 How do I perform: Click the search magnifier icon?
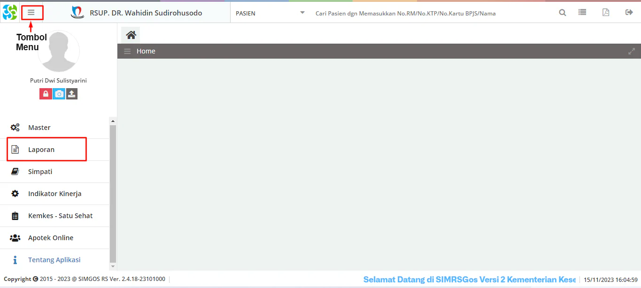pyautogui.click(x=562, y=13)
